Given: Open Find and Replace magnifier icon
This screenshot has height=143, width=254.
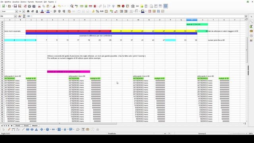Looking at the screenshot, I should (x=72, y=6).
